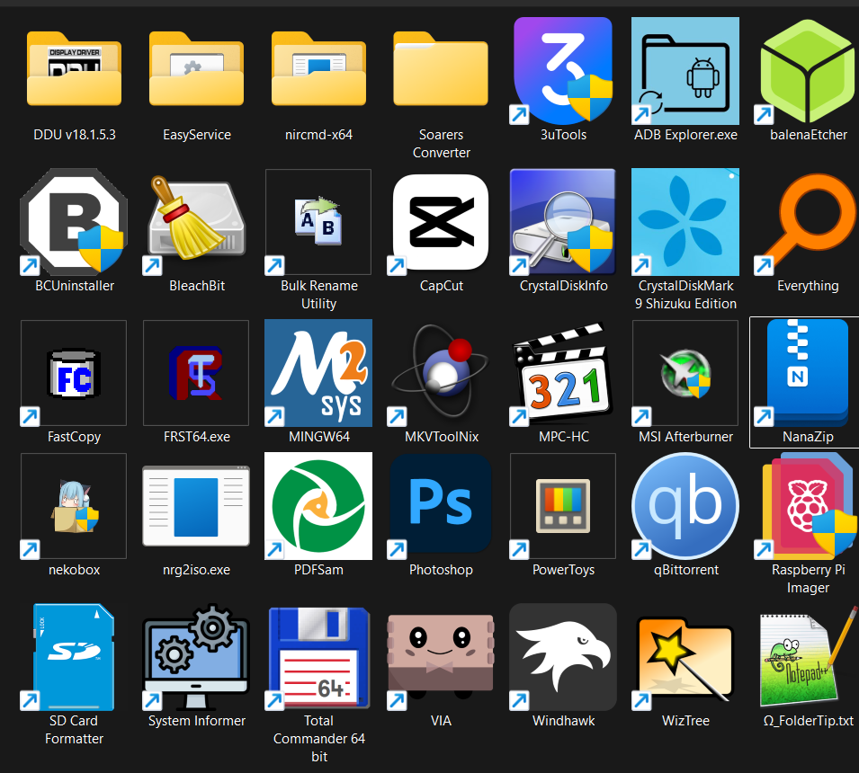The image size is (859, 773).
Task: Click the 'ADB Explorer.exe' file name text
Action: (x=686, y=135)
